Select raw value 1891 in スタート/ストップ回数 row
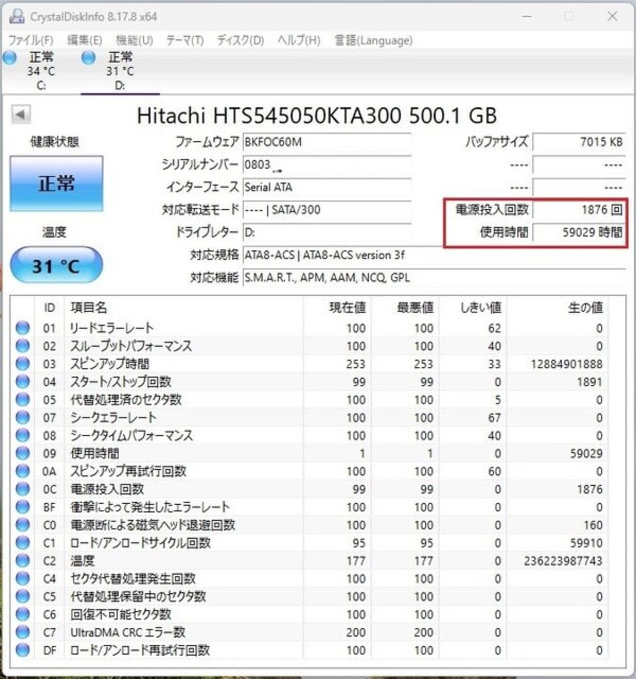The height and width of the screenshot is (679, 636). click(x=590, y=381)
